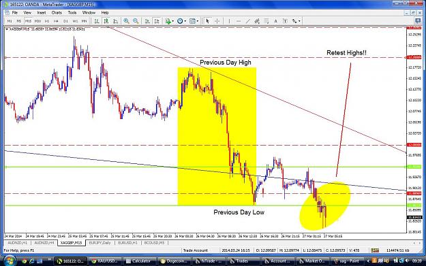Click Trade Account in the status bar

pos(196,250)
